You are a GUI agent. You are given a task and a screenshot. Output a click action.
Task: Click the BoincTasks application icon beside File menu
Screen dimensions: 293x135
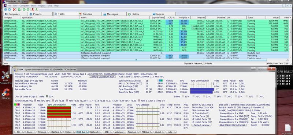(5, 5)
